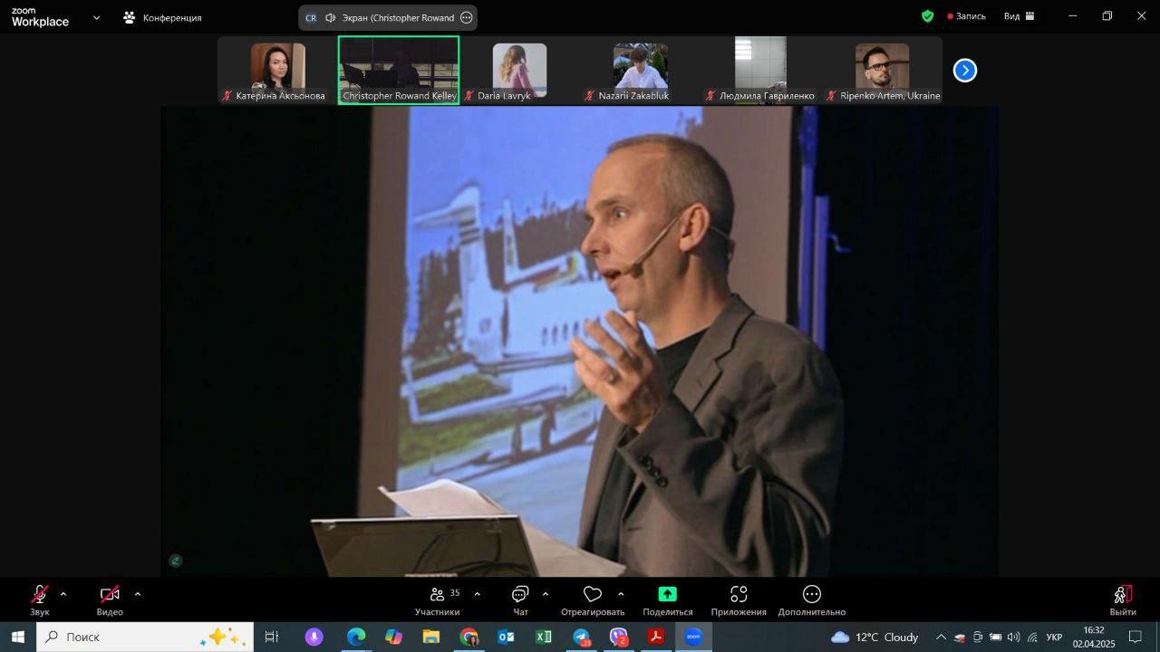Check the green encryption shield icon

click(x=927, y=16)
